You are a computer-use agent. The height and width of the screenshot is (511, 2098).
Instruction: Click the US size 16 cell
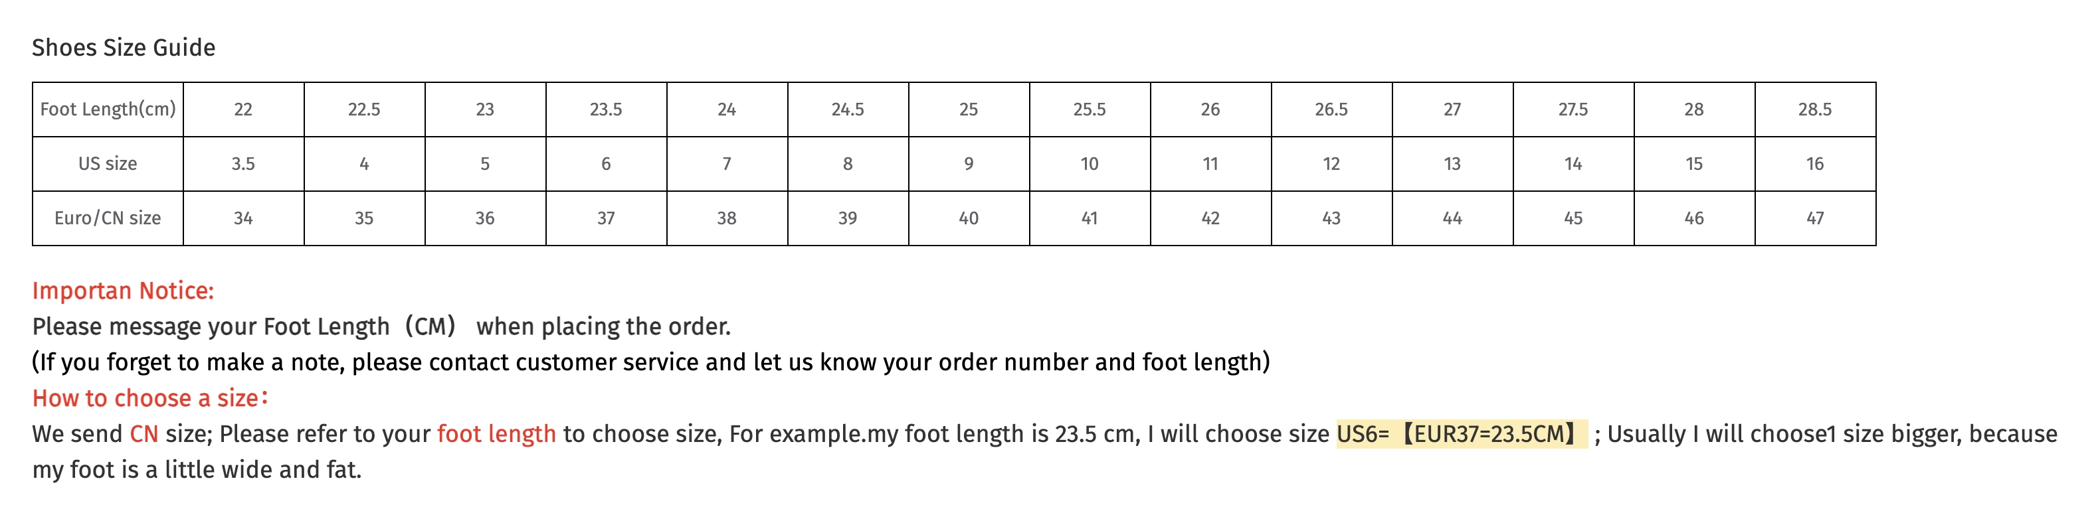pos(1814,163)
